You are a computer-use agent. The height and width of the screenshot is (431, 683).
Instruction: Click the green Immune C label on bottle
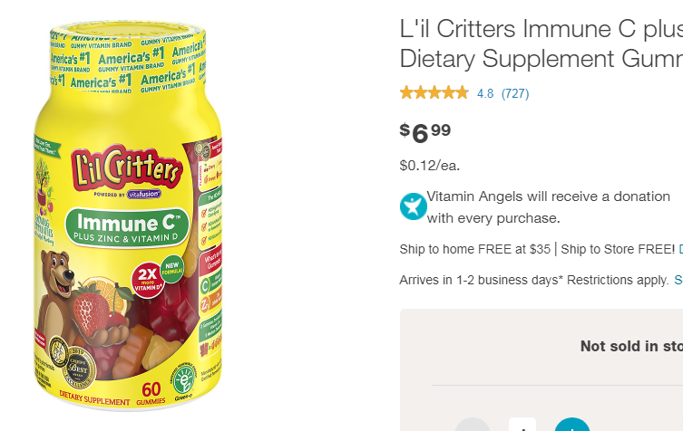click(127, 227)
